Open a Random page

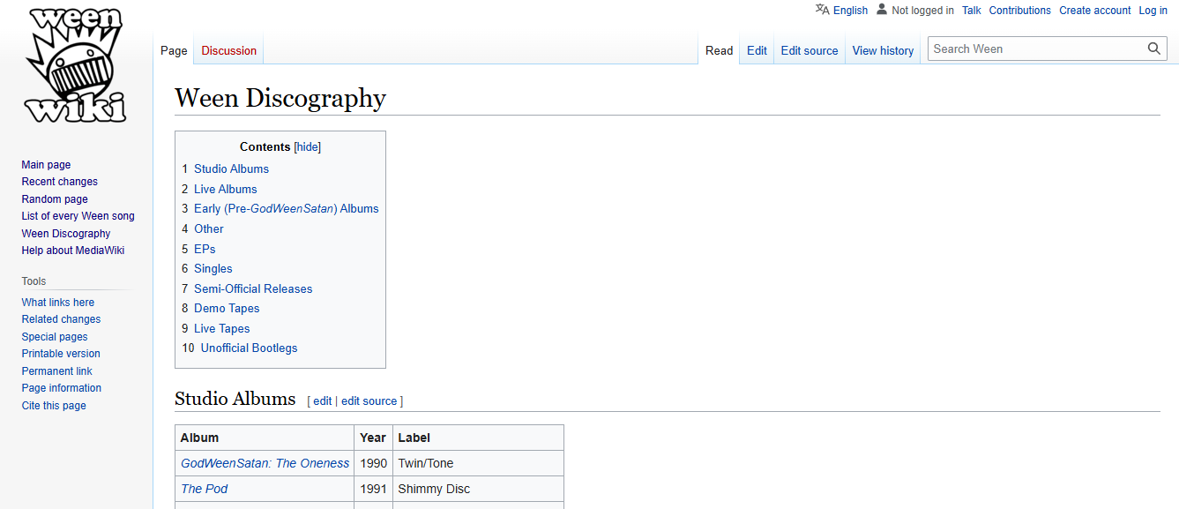(x=55, y=199)
